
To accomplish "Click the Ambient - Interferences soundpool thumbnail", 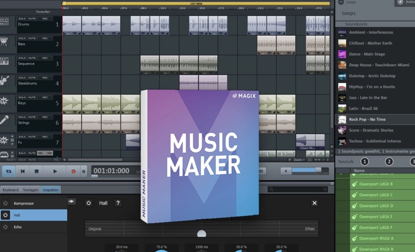I will click(342, 32).
